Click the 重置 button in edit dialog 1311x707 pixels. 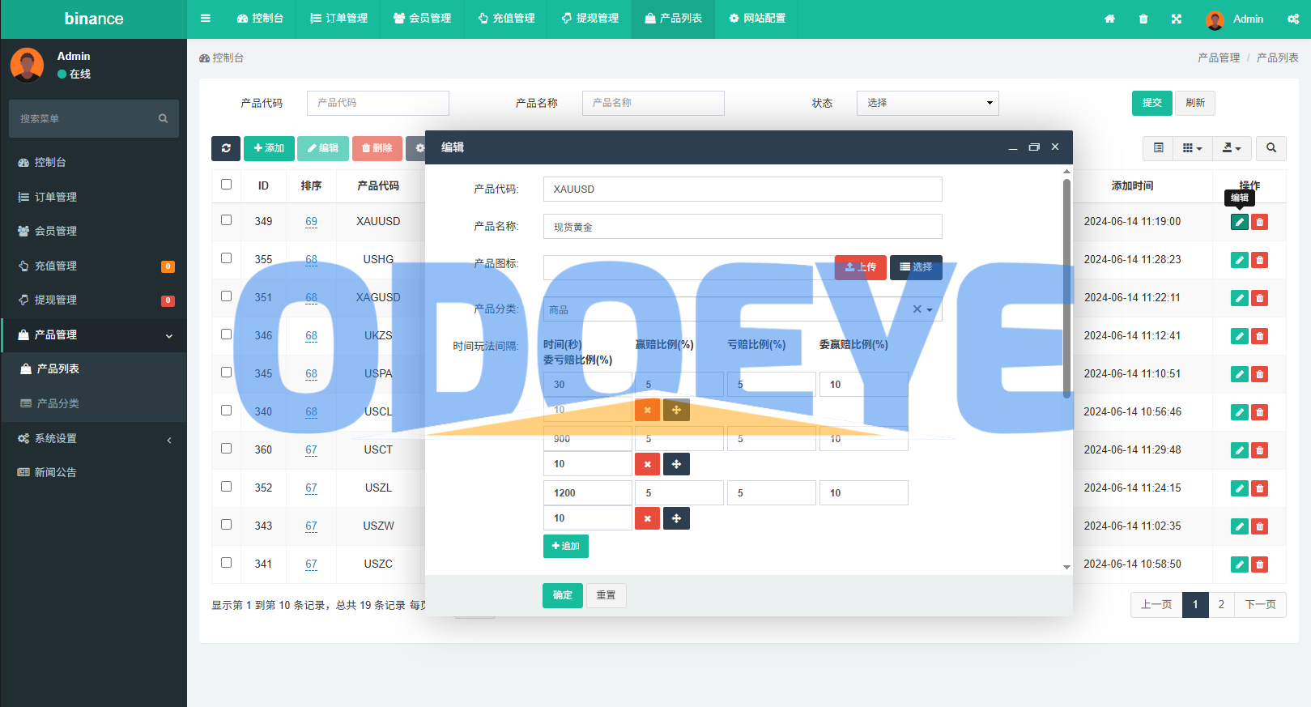[x=606, y=595]
